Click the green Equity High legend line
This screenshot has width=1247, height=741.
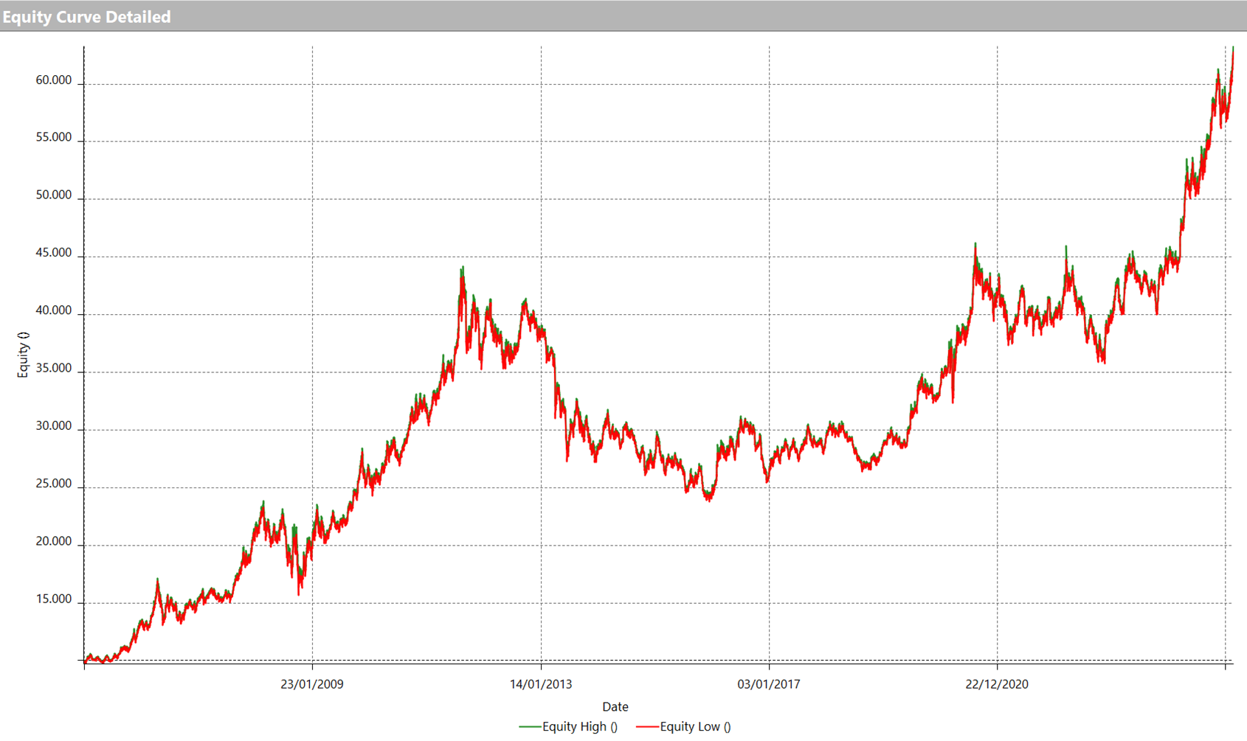[530, 726]
